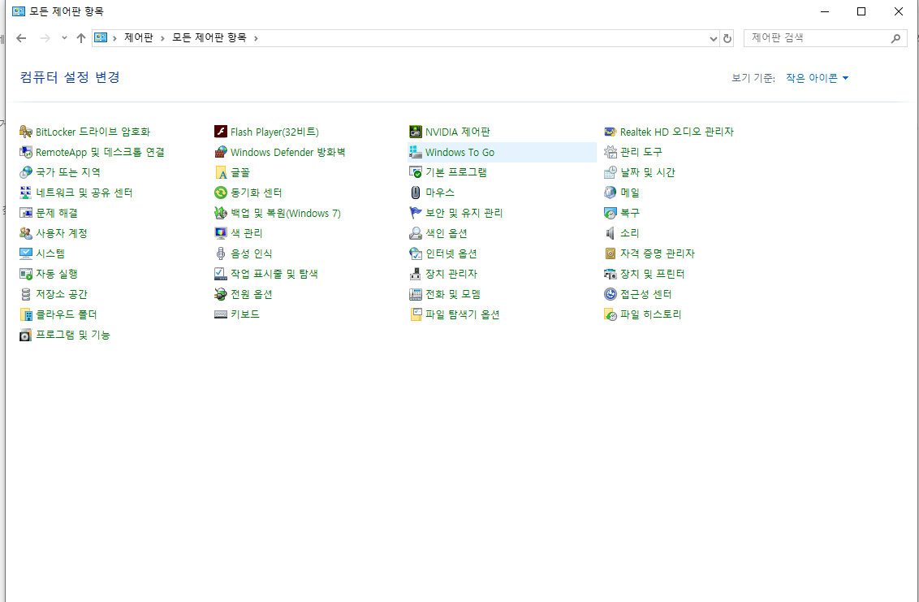Screen dimensions: 919x602
Task: Click the 사용자 계정 people icon
Action: point(26,233)
